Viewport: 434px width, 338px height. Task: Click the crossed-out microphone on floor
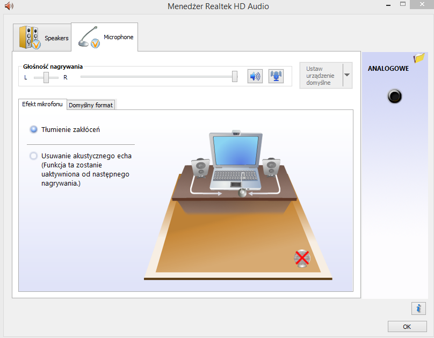coord(302,259)
